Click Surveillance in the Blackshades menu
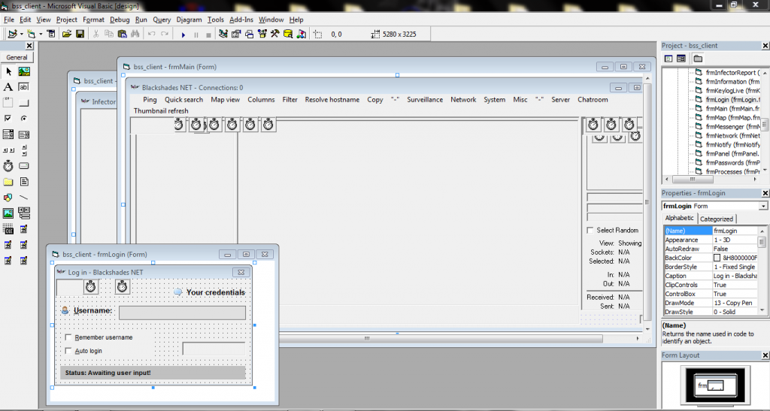Viewport: 770px width, 411px height. click(x=424, y=100)
